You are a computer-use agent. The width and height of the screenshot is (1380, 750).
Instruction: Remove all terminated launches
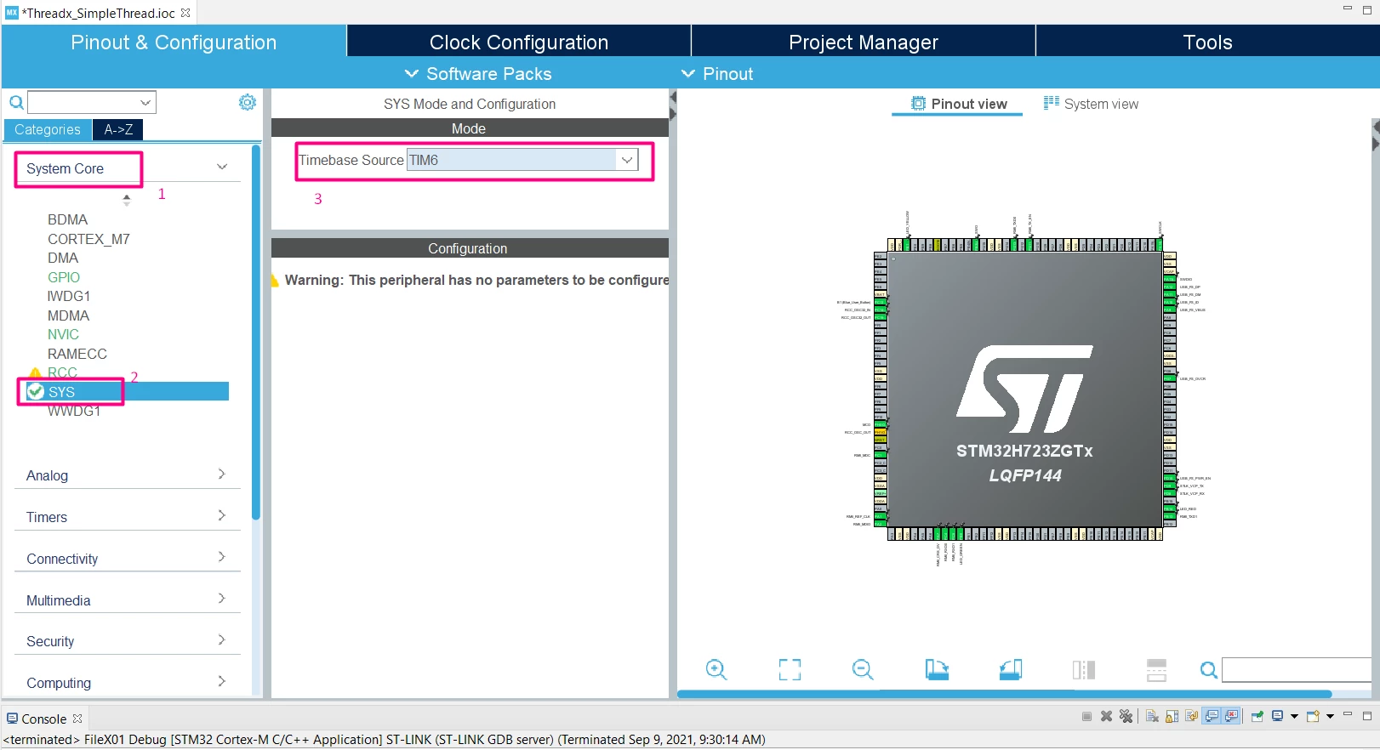(1126, 716)
